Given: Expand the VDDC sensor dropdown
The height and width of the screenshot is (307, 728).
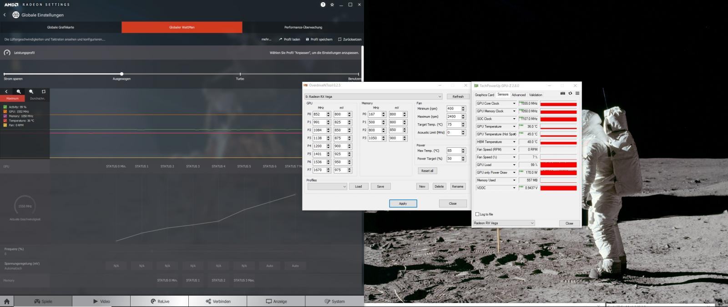Looking at the screenshot, I should tap(514, 188).
